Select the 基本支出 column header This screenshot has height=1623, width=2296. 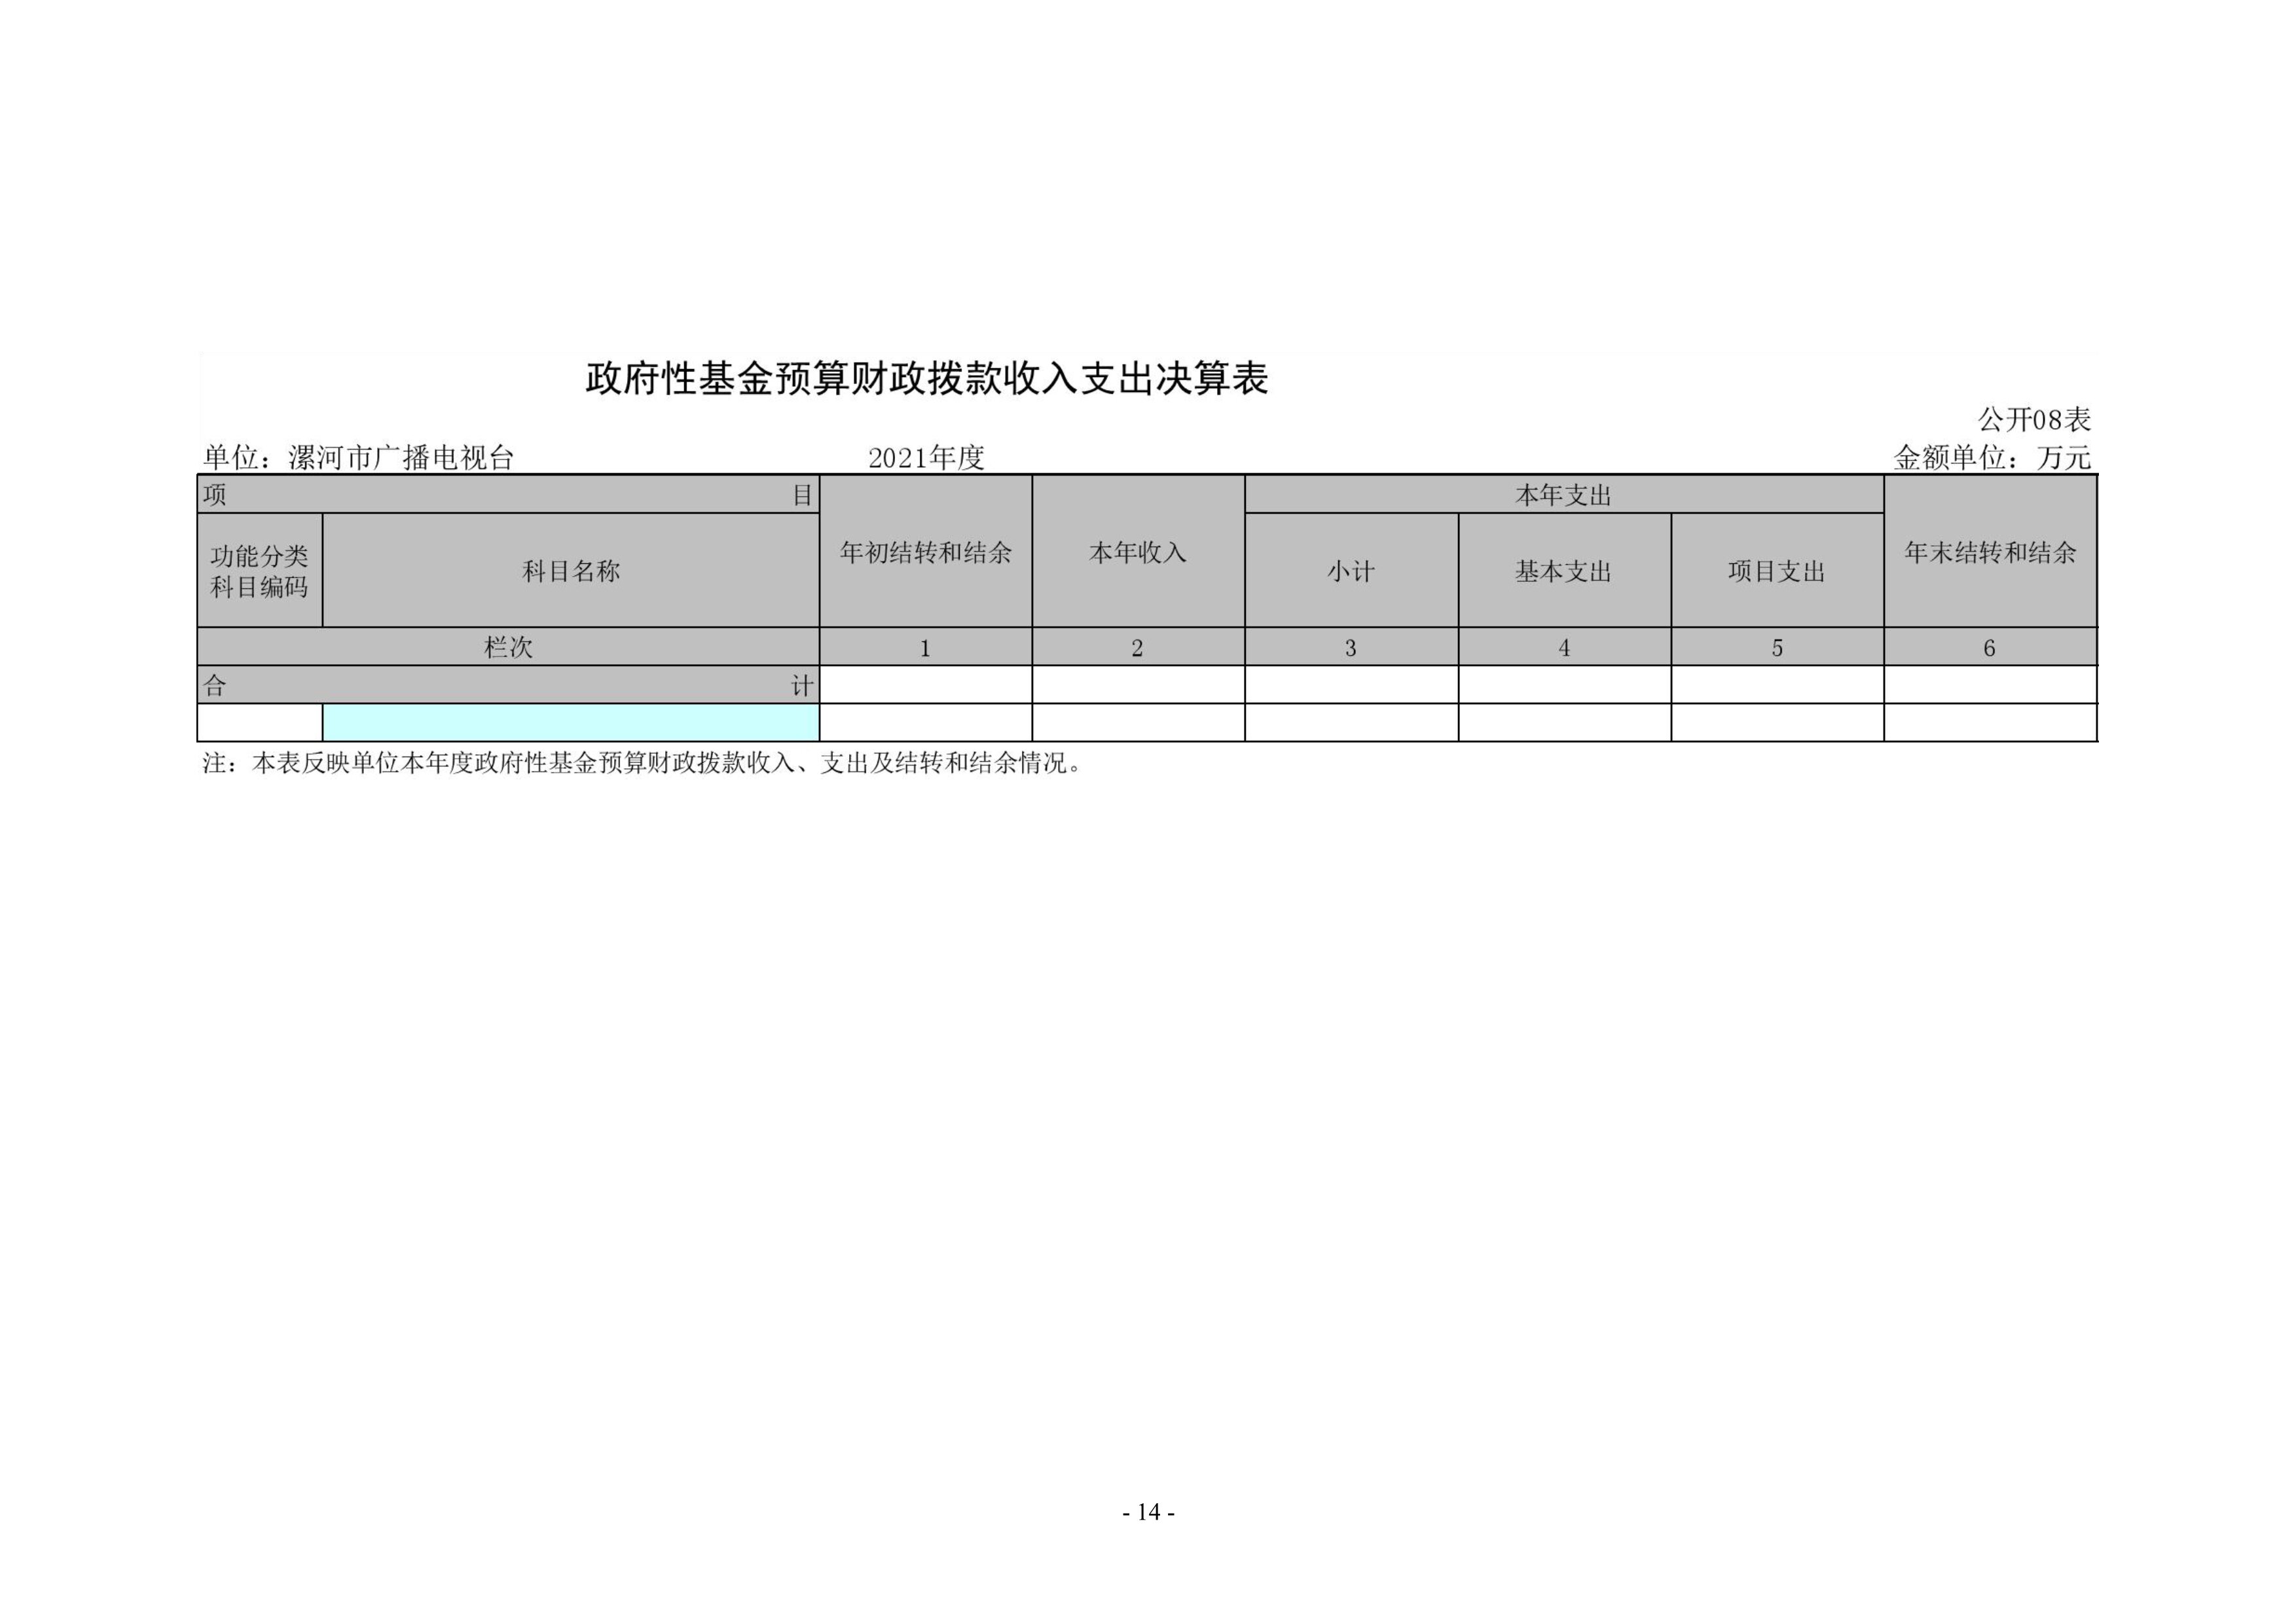(1563, 571)
